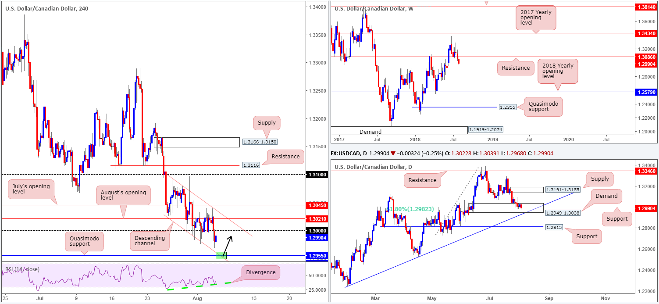Click the Resistance callout on the 240 chart
Image resolution: width=659 pixels, height=304 pixels.
coord(286,157)
